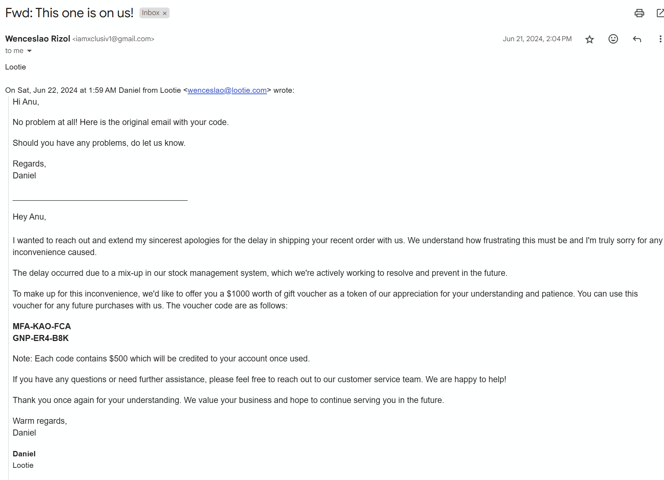Click the sender address iamxclusiv1@gmail.com
The height and width of the screenshot is (480, 664).
coord(113,39)
